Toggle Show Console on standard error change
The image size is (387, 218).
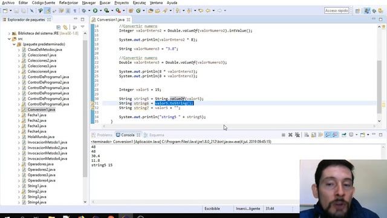point(335,134)
